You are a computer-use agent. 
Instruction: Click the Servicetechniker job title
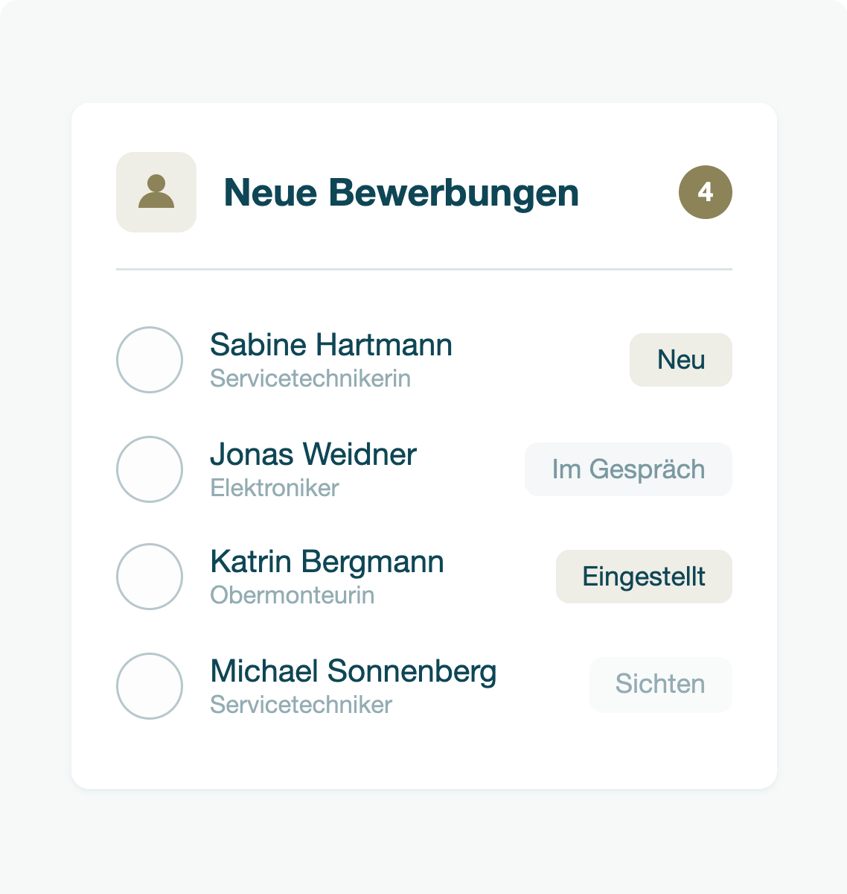point(301,705)
